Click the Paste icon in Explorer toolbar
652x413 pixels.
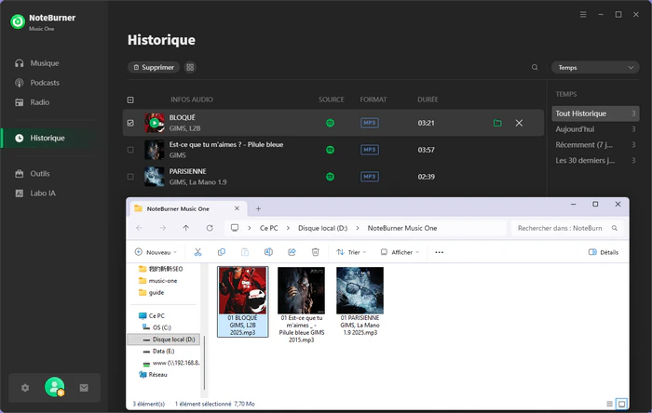click(x=245, y=252)
